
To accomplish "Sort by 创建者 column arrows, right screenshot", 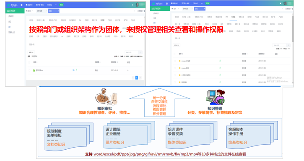I will click(x=247, y=54).
